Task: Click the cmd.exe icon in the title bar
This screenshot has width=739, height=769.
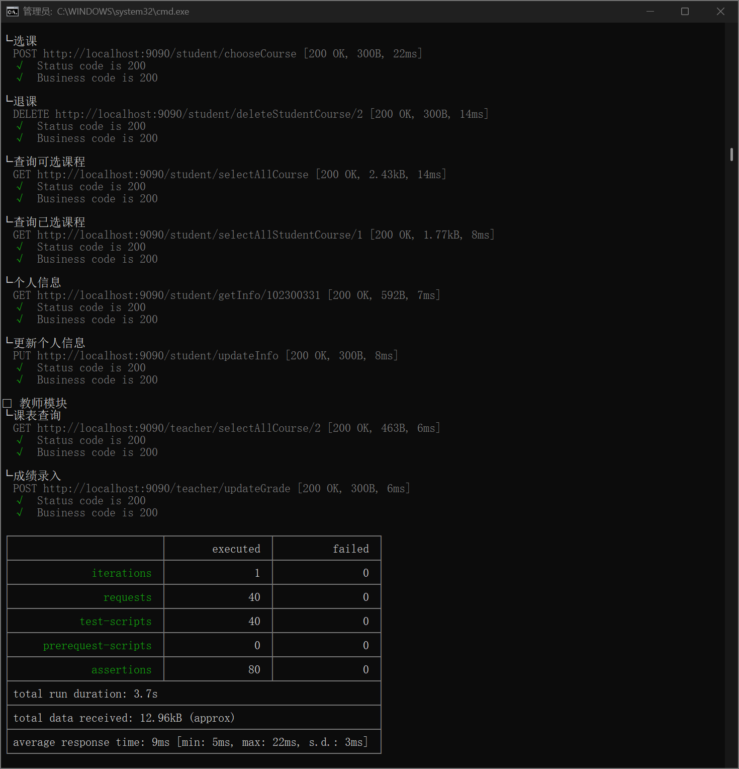Action: 13,12
